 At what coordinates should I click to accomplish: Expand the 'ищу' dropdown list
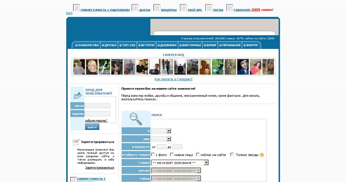(x=161, y=139)
